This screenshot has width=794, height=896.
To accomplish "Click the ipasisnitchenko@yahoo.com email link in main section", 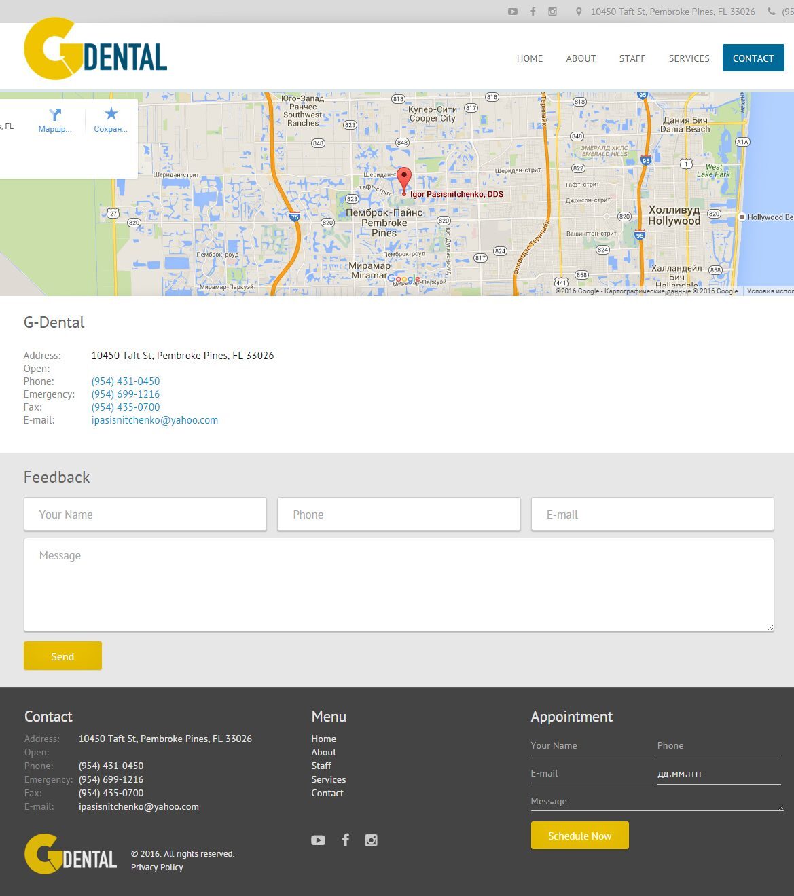I will tap(155, 420).
